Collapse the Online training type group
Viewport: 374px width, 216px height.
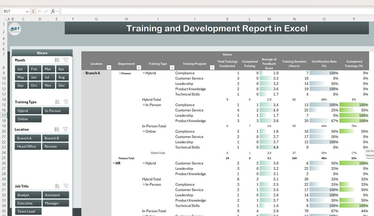click(x=144, y=131)
